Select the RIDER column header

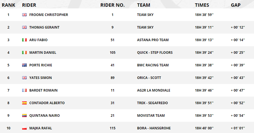pyautogui.click(x=29, y=5)
